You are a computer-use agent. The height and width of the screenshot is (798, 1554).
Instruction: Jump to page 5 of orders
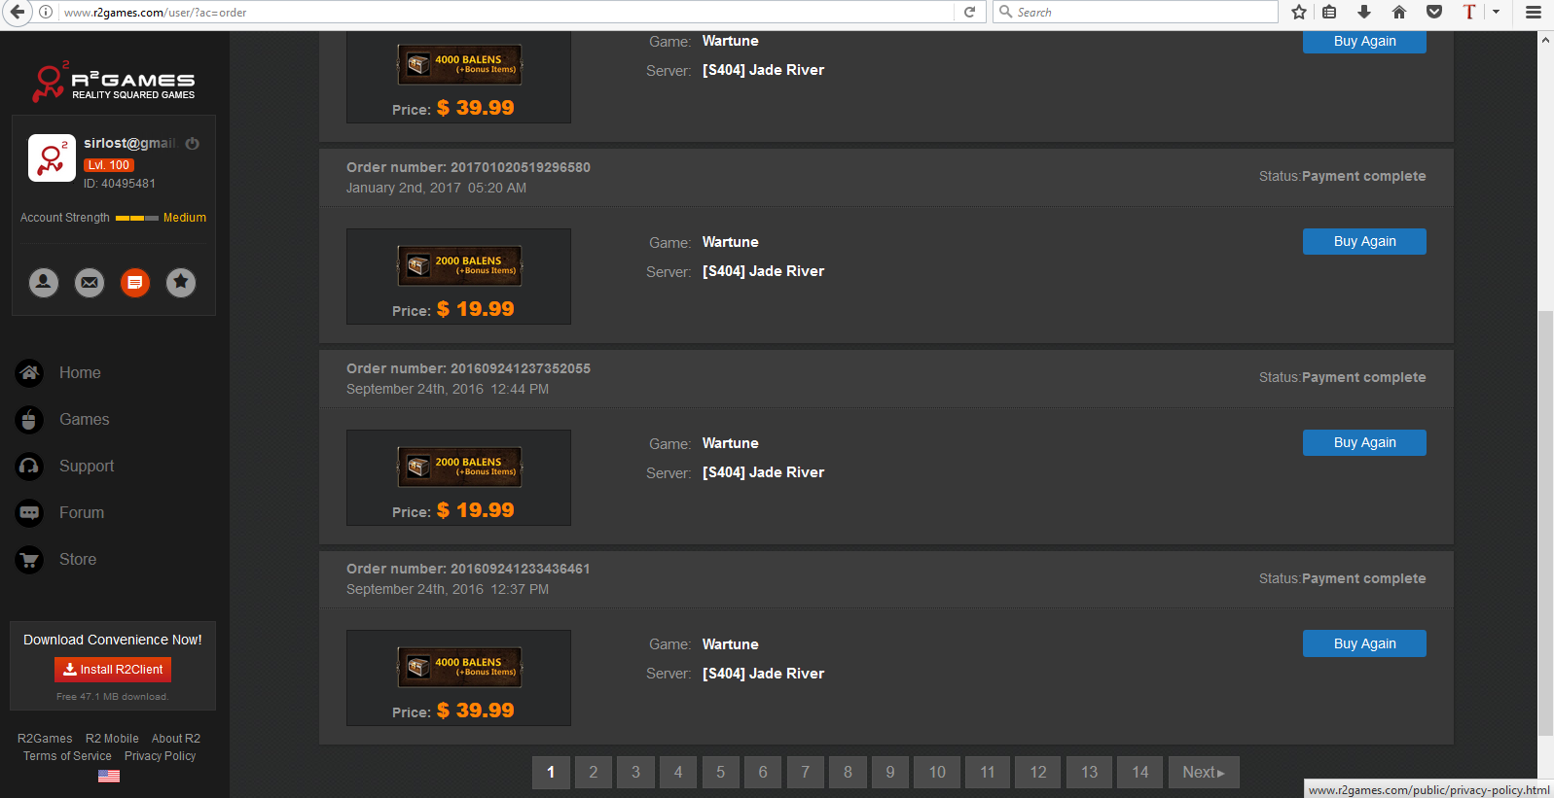coord(721,773)
